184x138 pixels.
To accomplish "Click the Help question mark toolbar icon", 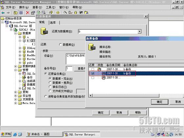I will point(51,12).
